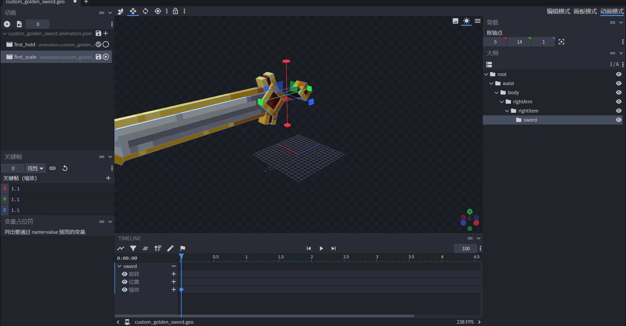The height and width of the screenshot is (326, 626).
Task: Click the add animation plus icon
Action: tap(7, 24)
